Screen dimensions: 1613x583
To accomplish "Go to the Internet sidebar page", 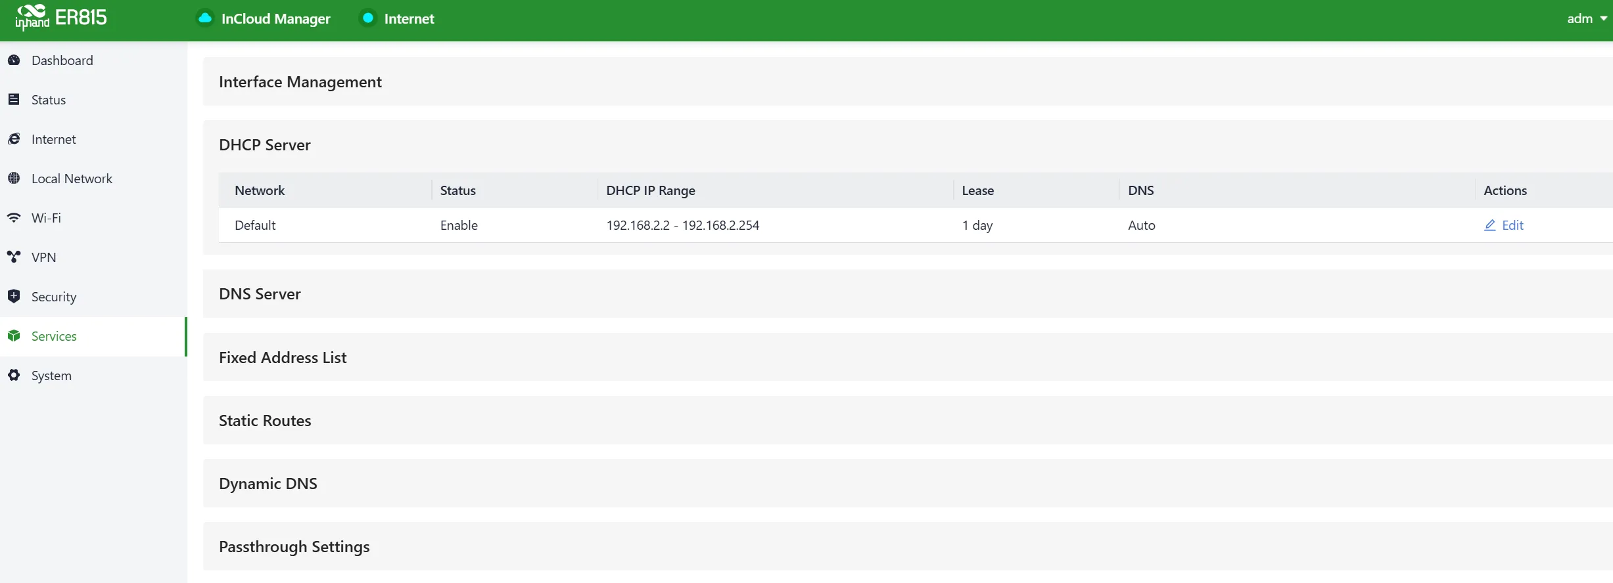I will click(x=93, y=139).
